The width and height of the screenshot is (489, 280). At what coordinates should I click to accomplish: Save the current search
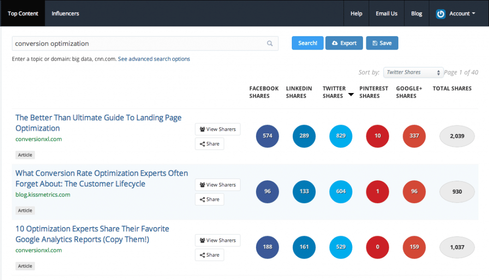(x=382, y=43)
